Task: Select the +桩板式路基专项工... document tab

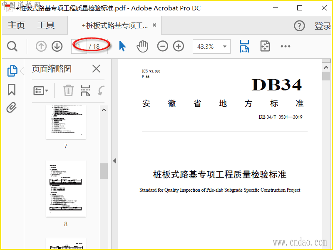Action: 115,25
